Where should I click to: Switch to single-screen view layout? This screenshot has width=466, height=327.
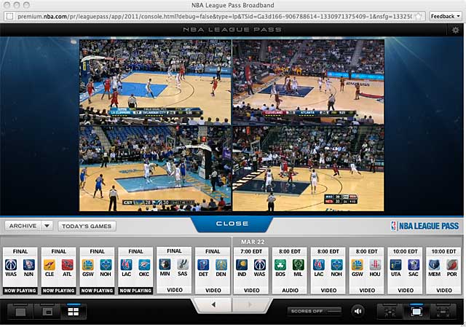[20, 312]
